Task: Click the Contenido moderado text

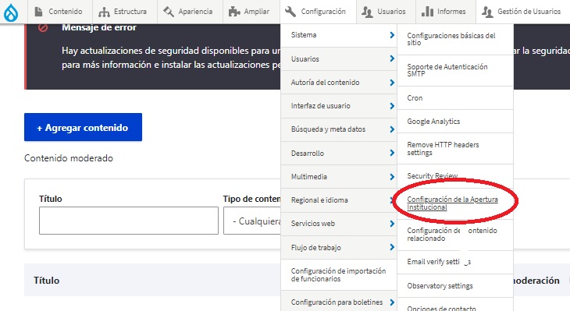Action: 69,158
